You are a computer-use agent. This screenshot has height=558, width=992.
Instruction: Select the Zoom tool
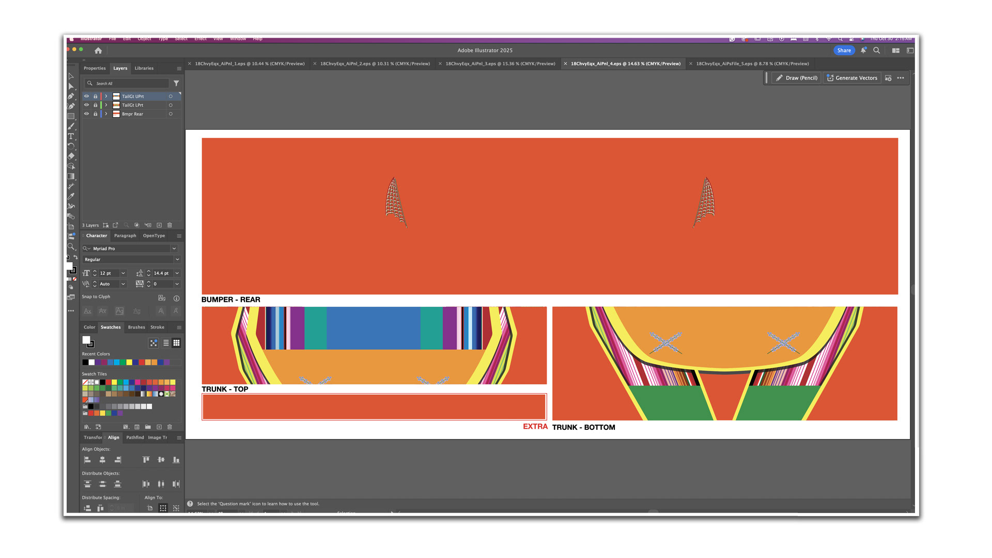click(x=71, y=247)
